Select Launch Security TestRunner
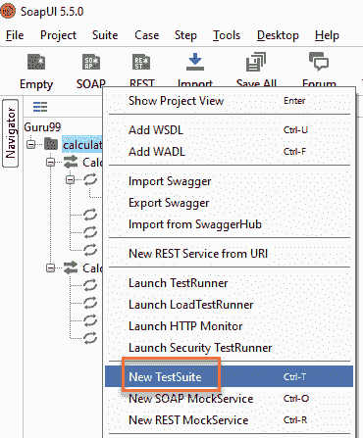 (x=230, y=348)
